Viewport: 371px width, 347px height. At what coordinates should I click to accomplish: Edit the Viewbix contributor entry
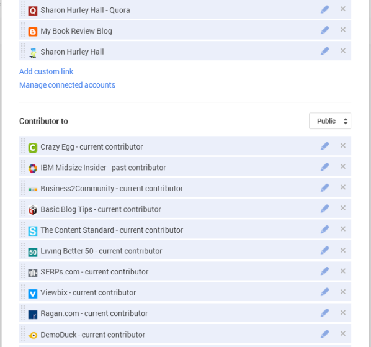[x=324, y=292]
